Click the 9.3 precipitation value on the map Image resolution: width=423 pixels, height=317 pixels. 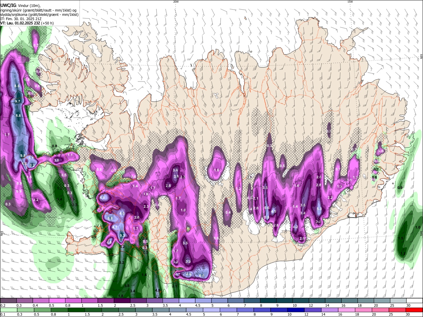pyautogui.click(x=122, y=235)
